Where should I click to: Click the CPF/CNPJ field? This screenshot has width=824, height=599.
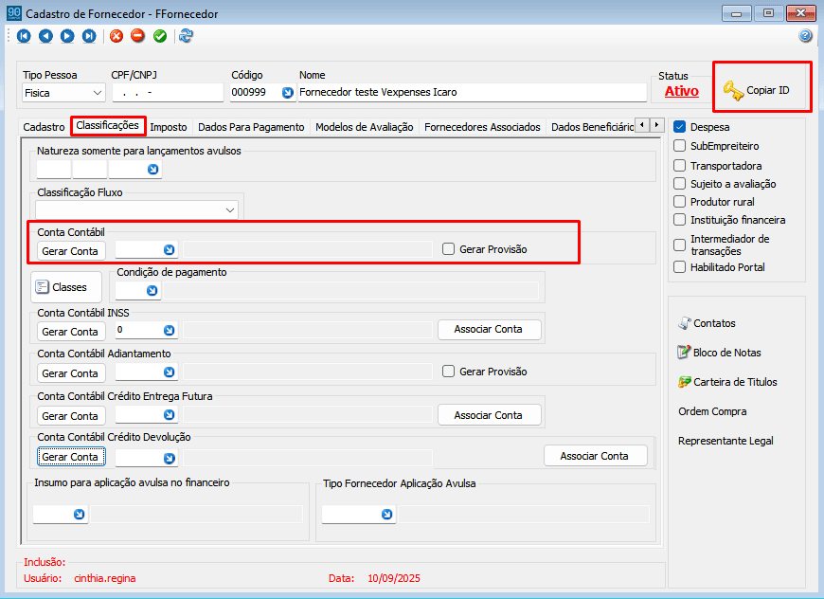(x=167, y=93)
